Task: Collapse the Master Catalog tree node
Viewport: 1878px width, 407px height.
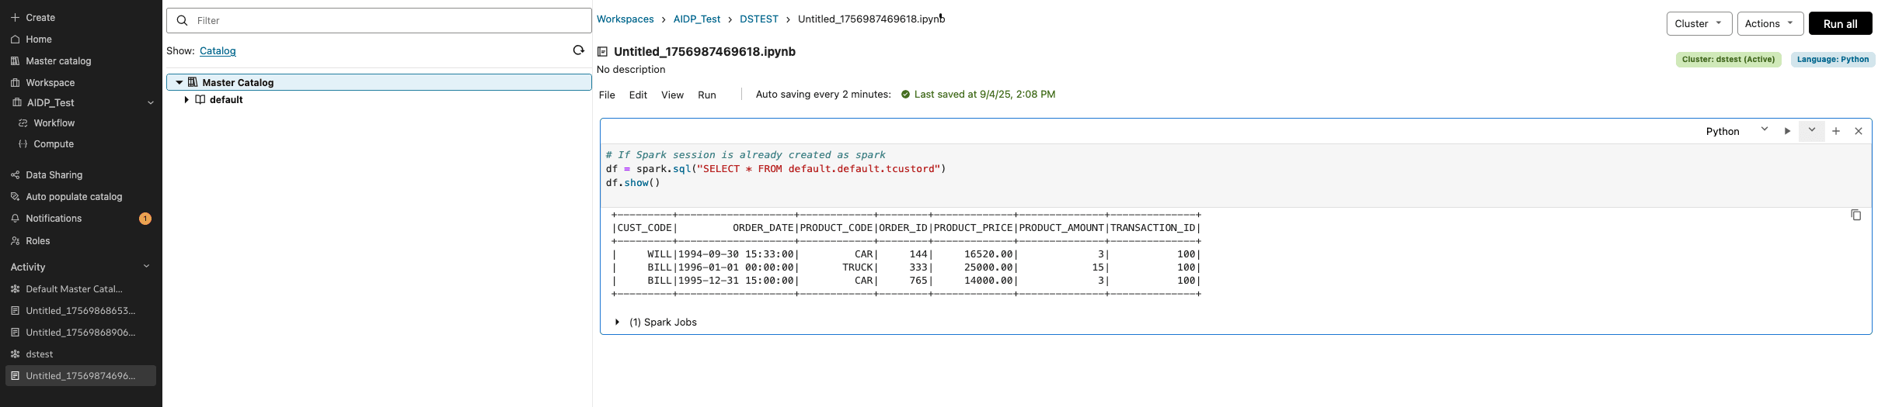Action: [x=179, y=82]
